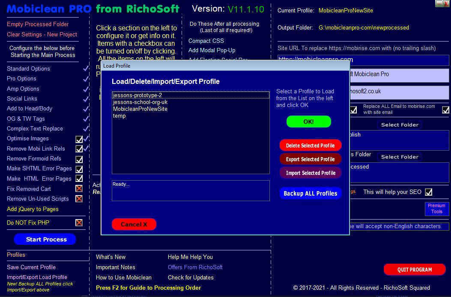Click Add jQuery to Pages

pyautogui.click(x=33, y=209)
